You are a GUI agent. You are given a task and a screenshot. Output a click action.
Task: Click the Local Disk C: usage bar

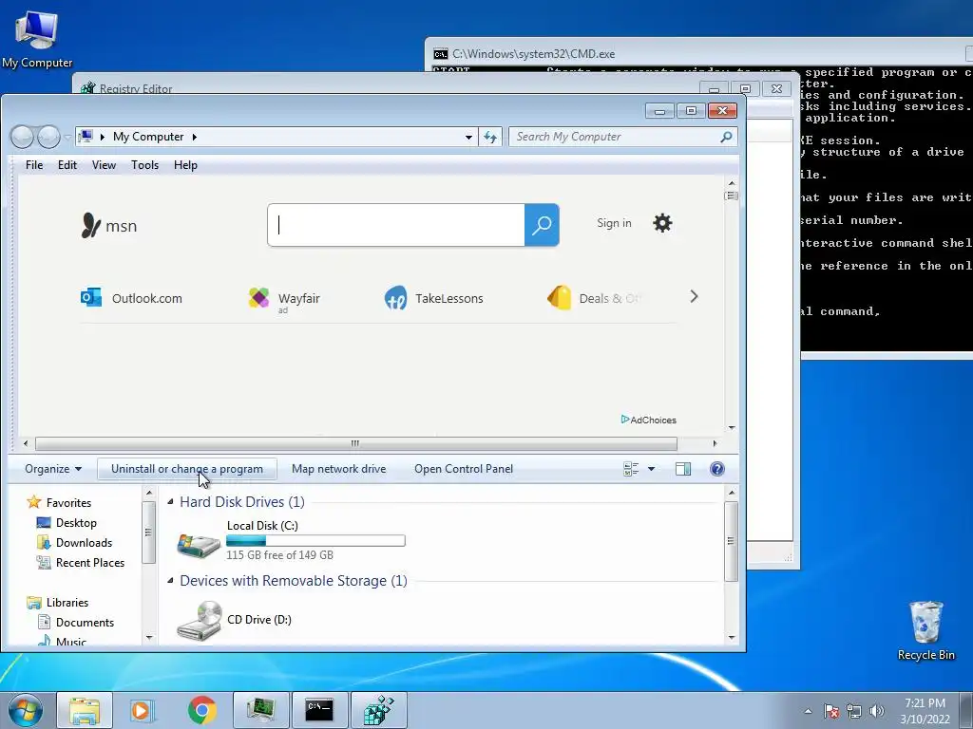tap(315, 541)
